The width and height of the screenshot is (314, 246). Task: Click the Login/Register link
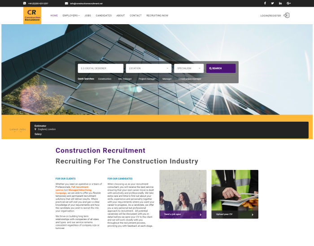pyautogui.click(x=270, y=16)
